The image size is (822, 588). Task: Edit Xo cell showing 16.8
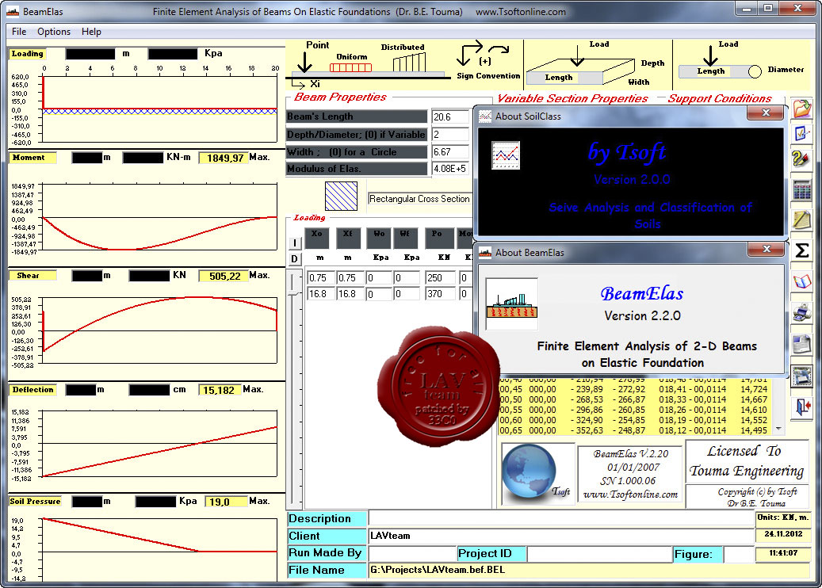319,294
